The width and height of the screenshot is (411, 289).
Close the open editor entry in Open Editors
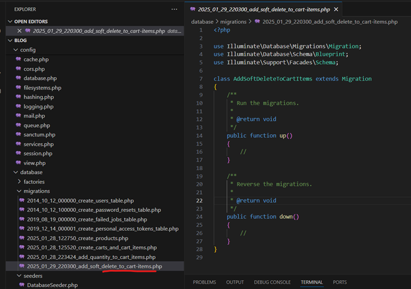20,31
